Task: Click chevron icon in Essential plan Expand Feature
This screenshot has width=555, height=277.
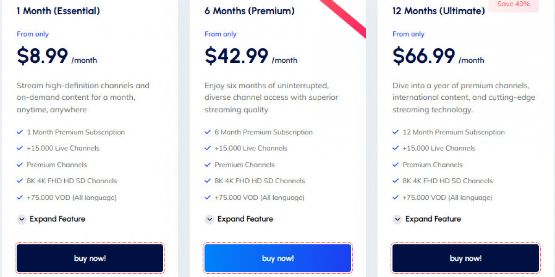Action: (x=21, y=219)
